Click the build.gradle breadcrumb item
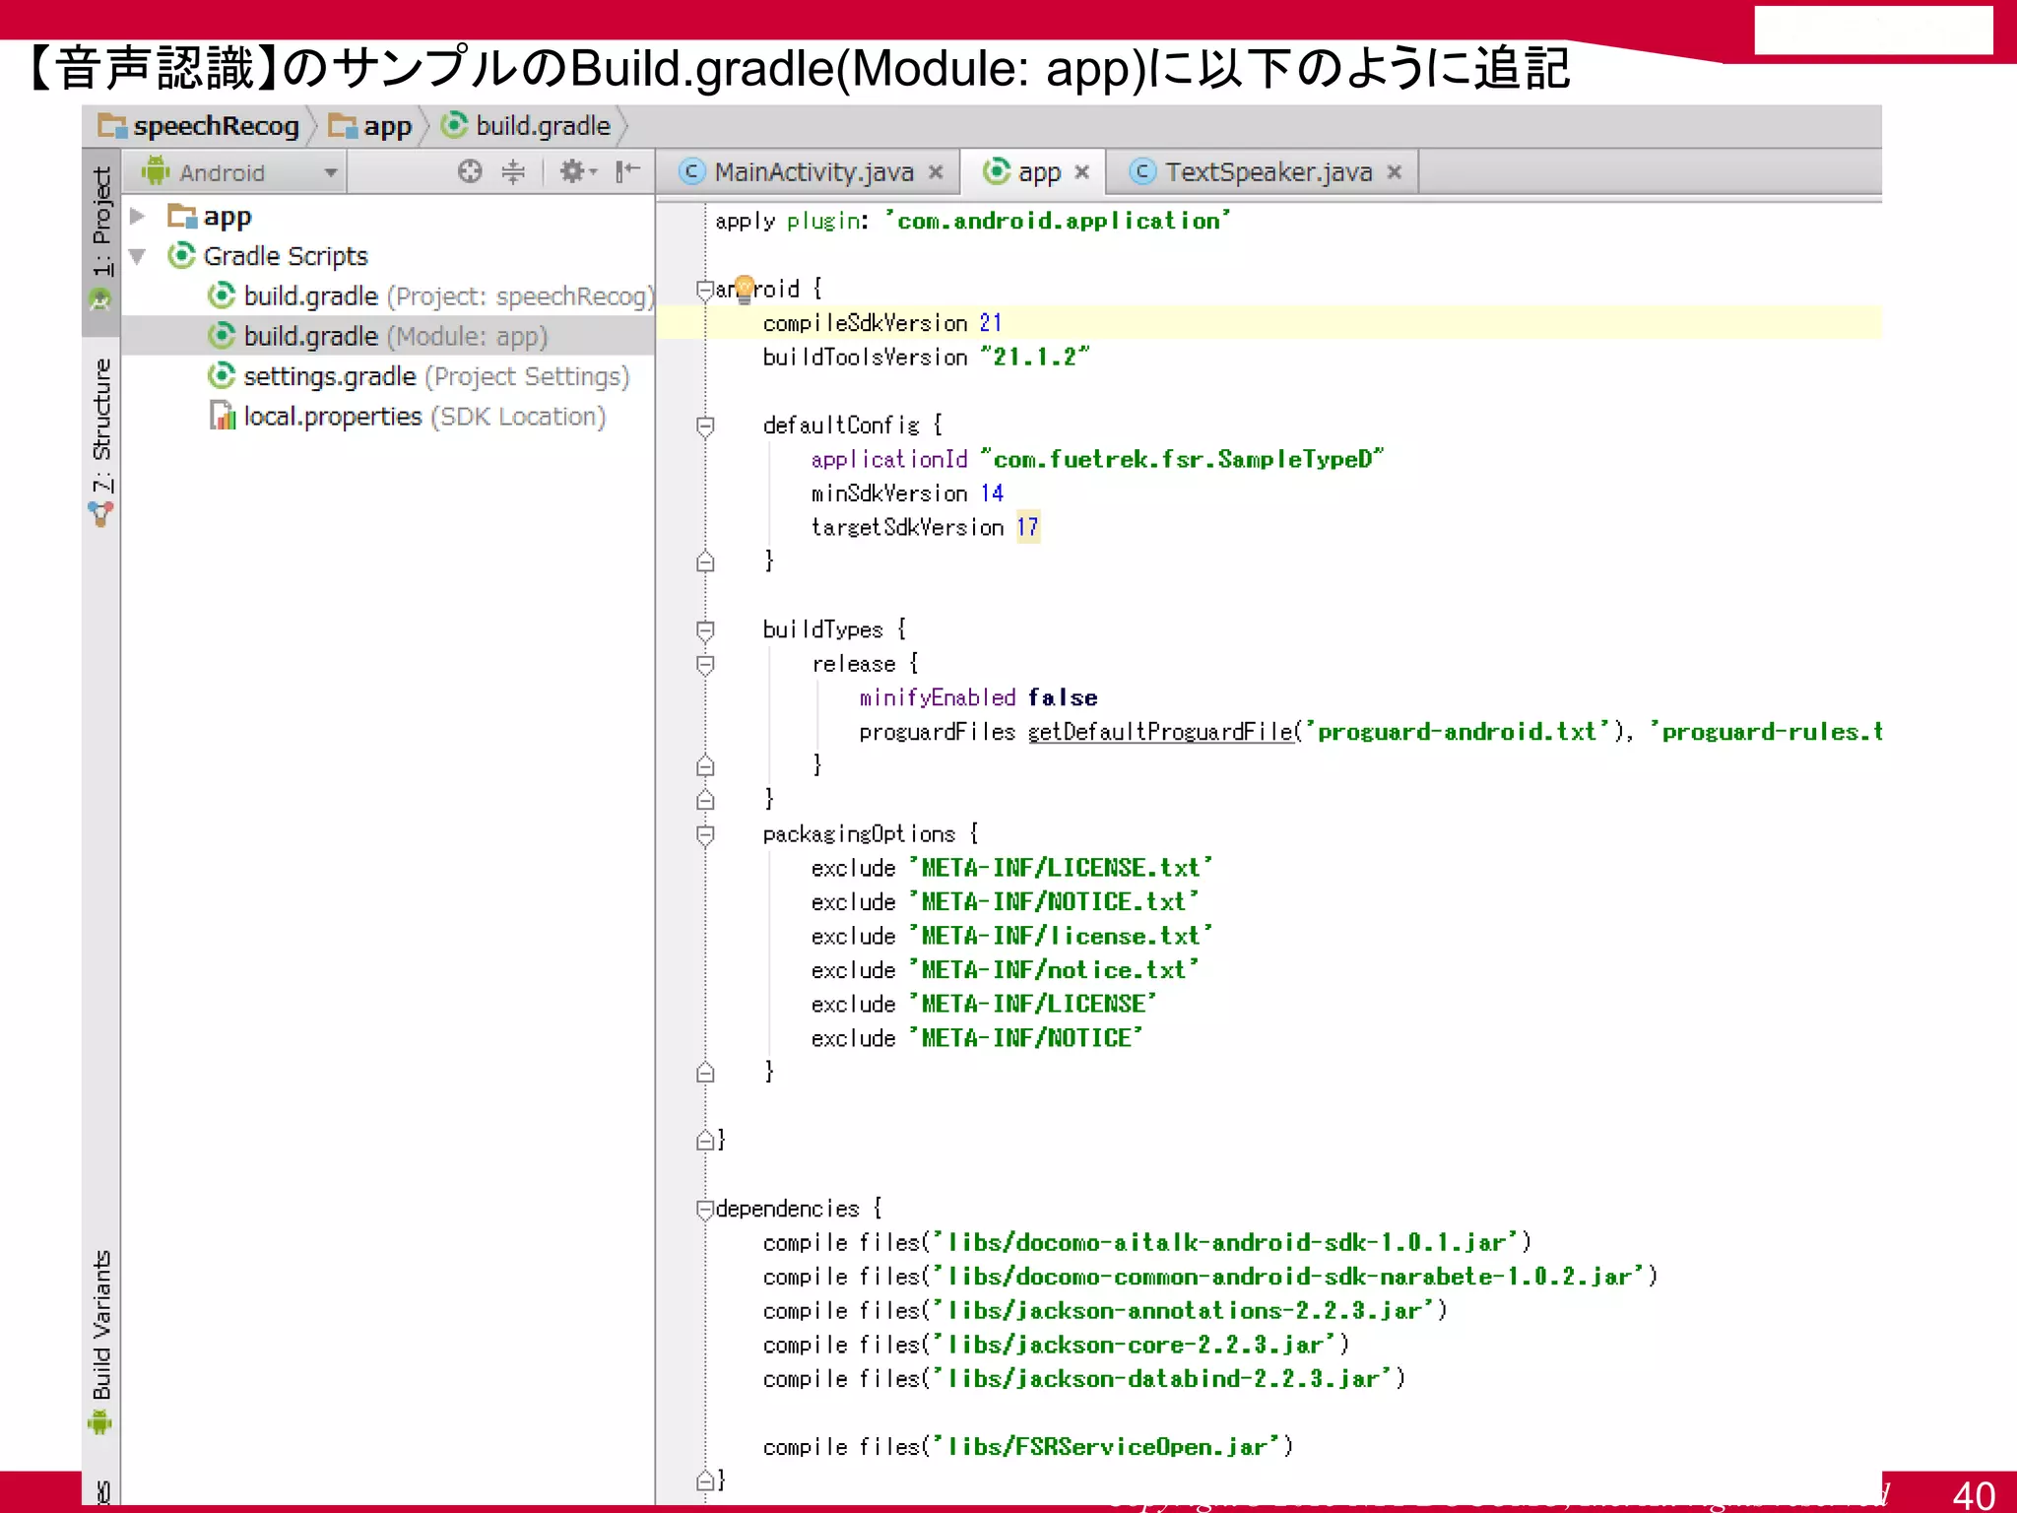Image resolution: width=2017 pixels, height=1513 pixels. click(526, 126)
